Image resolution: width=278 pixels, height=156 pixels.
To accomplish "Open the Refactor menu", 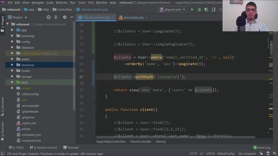I will click(x=62, y=3).
